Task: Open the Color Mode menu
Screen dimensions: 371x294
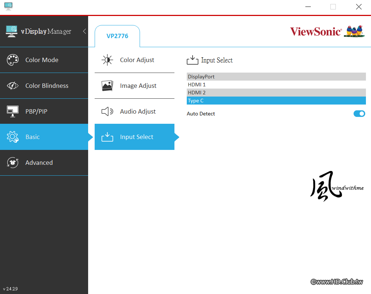Action: (44, 60)
